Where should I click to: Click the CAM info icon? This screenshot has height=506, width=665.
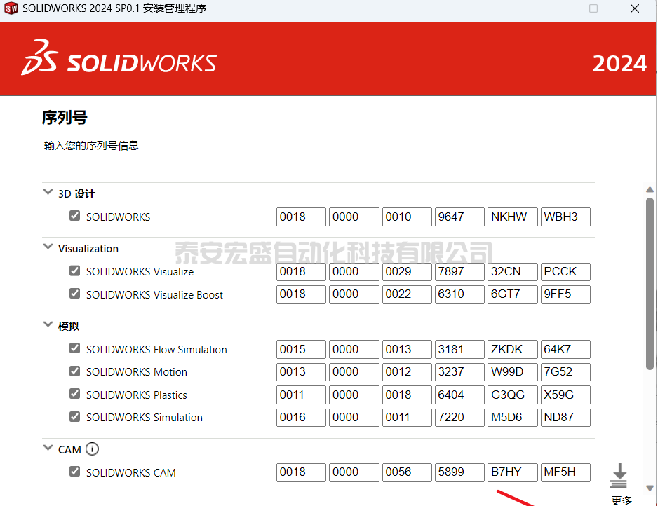coord(92,449)
